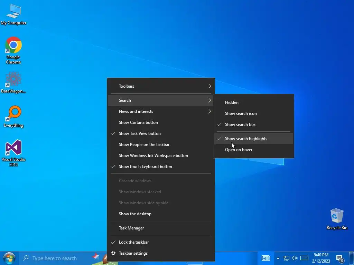Enable Show Cortana button
This screenshot has height=265, width=354.
tap(161, 122)
